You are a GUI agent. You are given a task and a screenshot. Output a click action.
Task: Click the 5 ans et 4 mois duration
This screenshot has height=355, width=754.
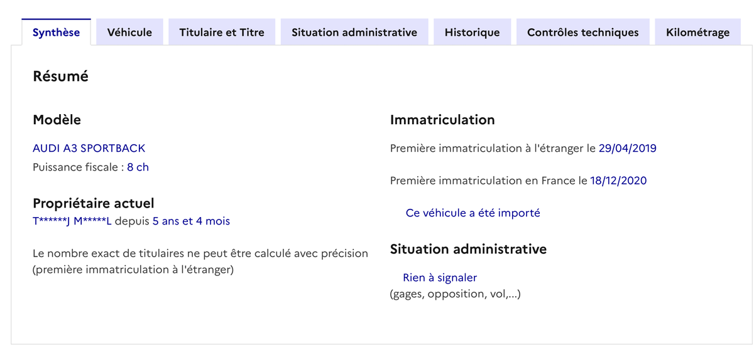(x=191, y=221)
